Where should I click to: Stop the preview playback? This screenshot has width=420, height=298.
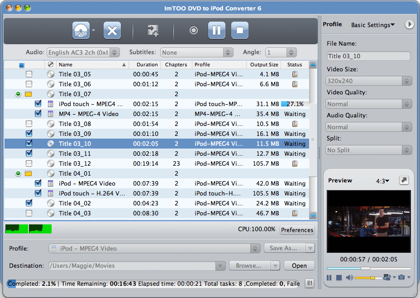[x=339, y=278]
